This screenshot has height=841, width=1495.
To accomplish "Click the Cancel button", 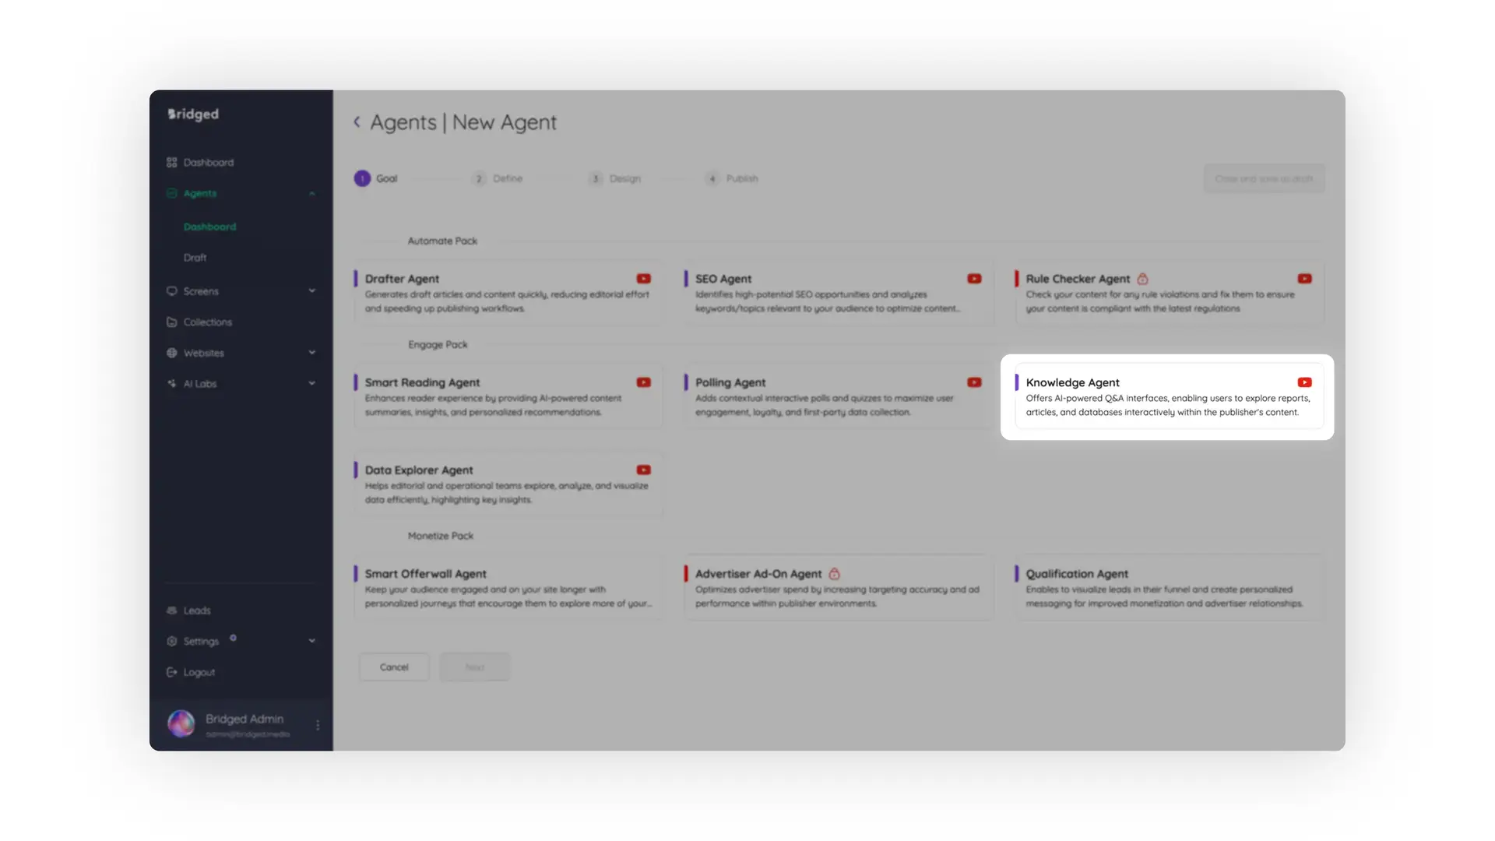I will pos(394,667).
